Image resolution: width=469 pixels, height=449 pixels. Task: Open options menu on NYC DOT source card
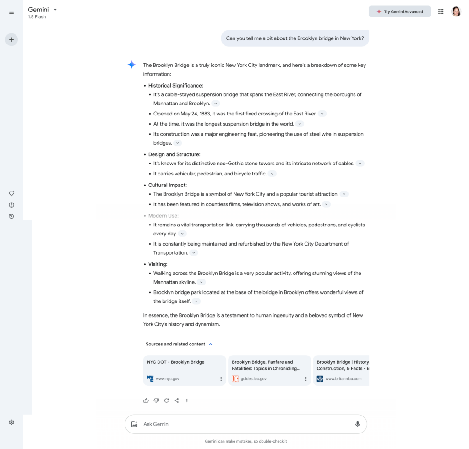point(221,379)
